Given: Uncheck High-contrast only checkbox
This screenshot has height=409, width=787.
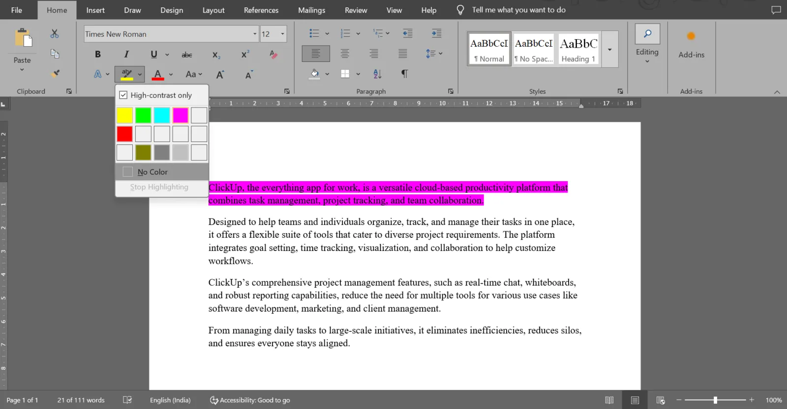Looking at the screenshot, I should pyautogui.click(x=123, y=95).
